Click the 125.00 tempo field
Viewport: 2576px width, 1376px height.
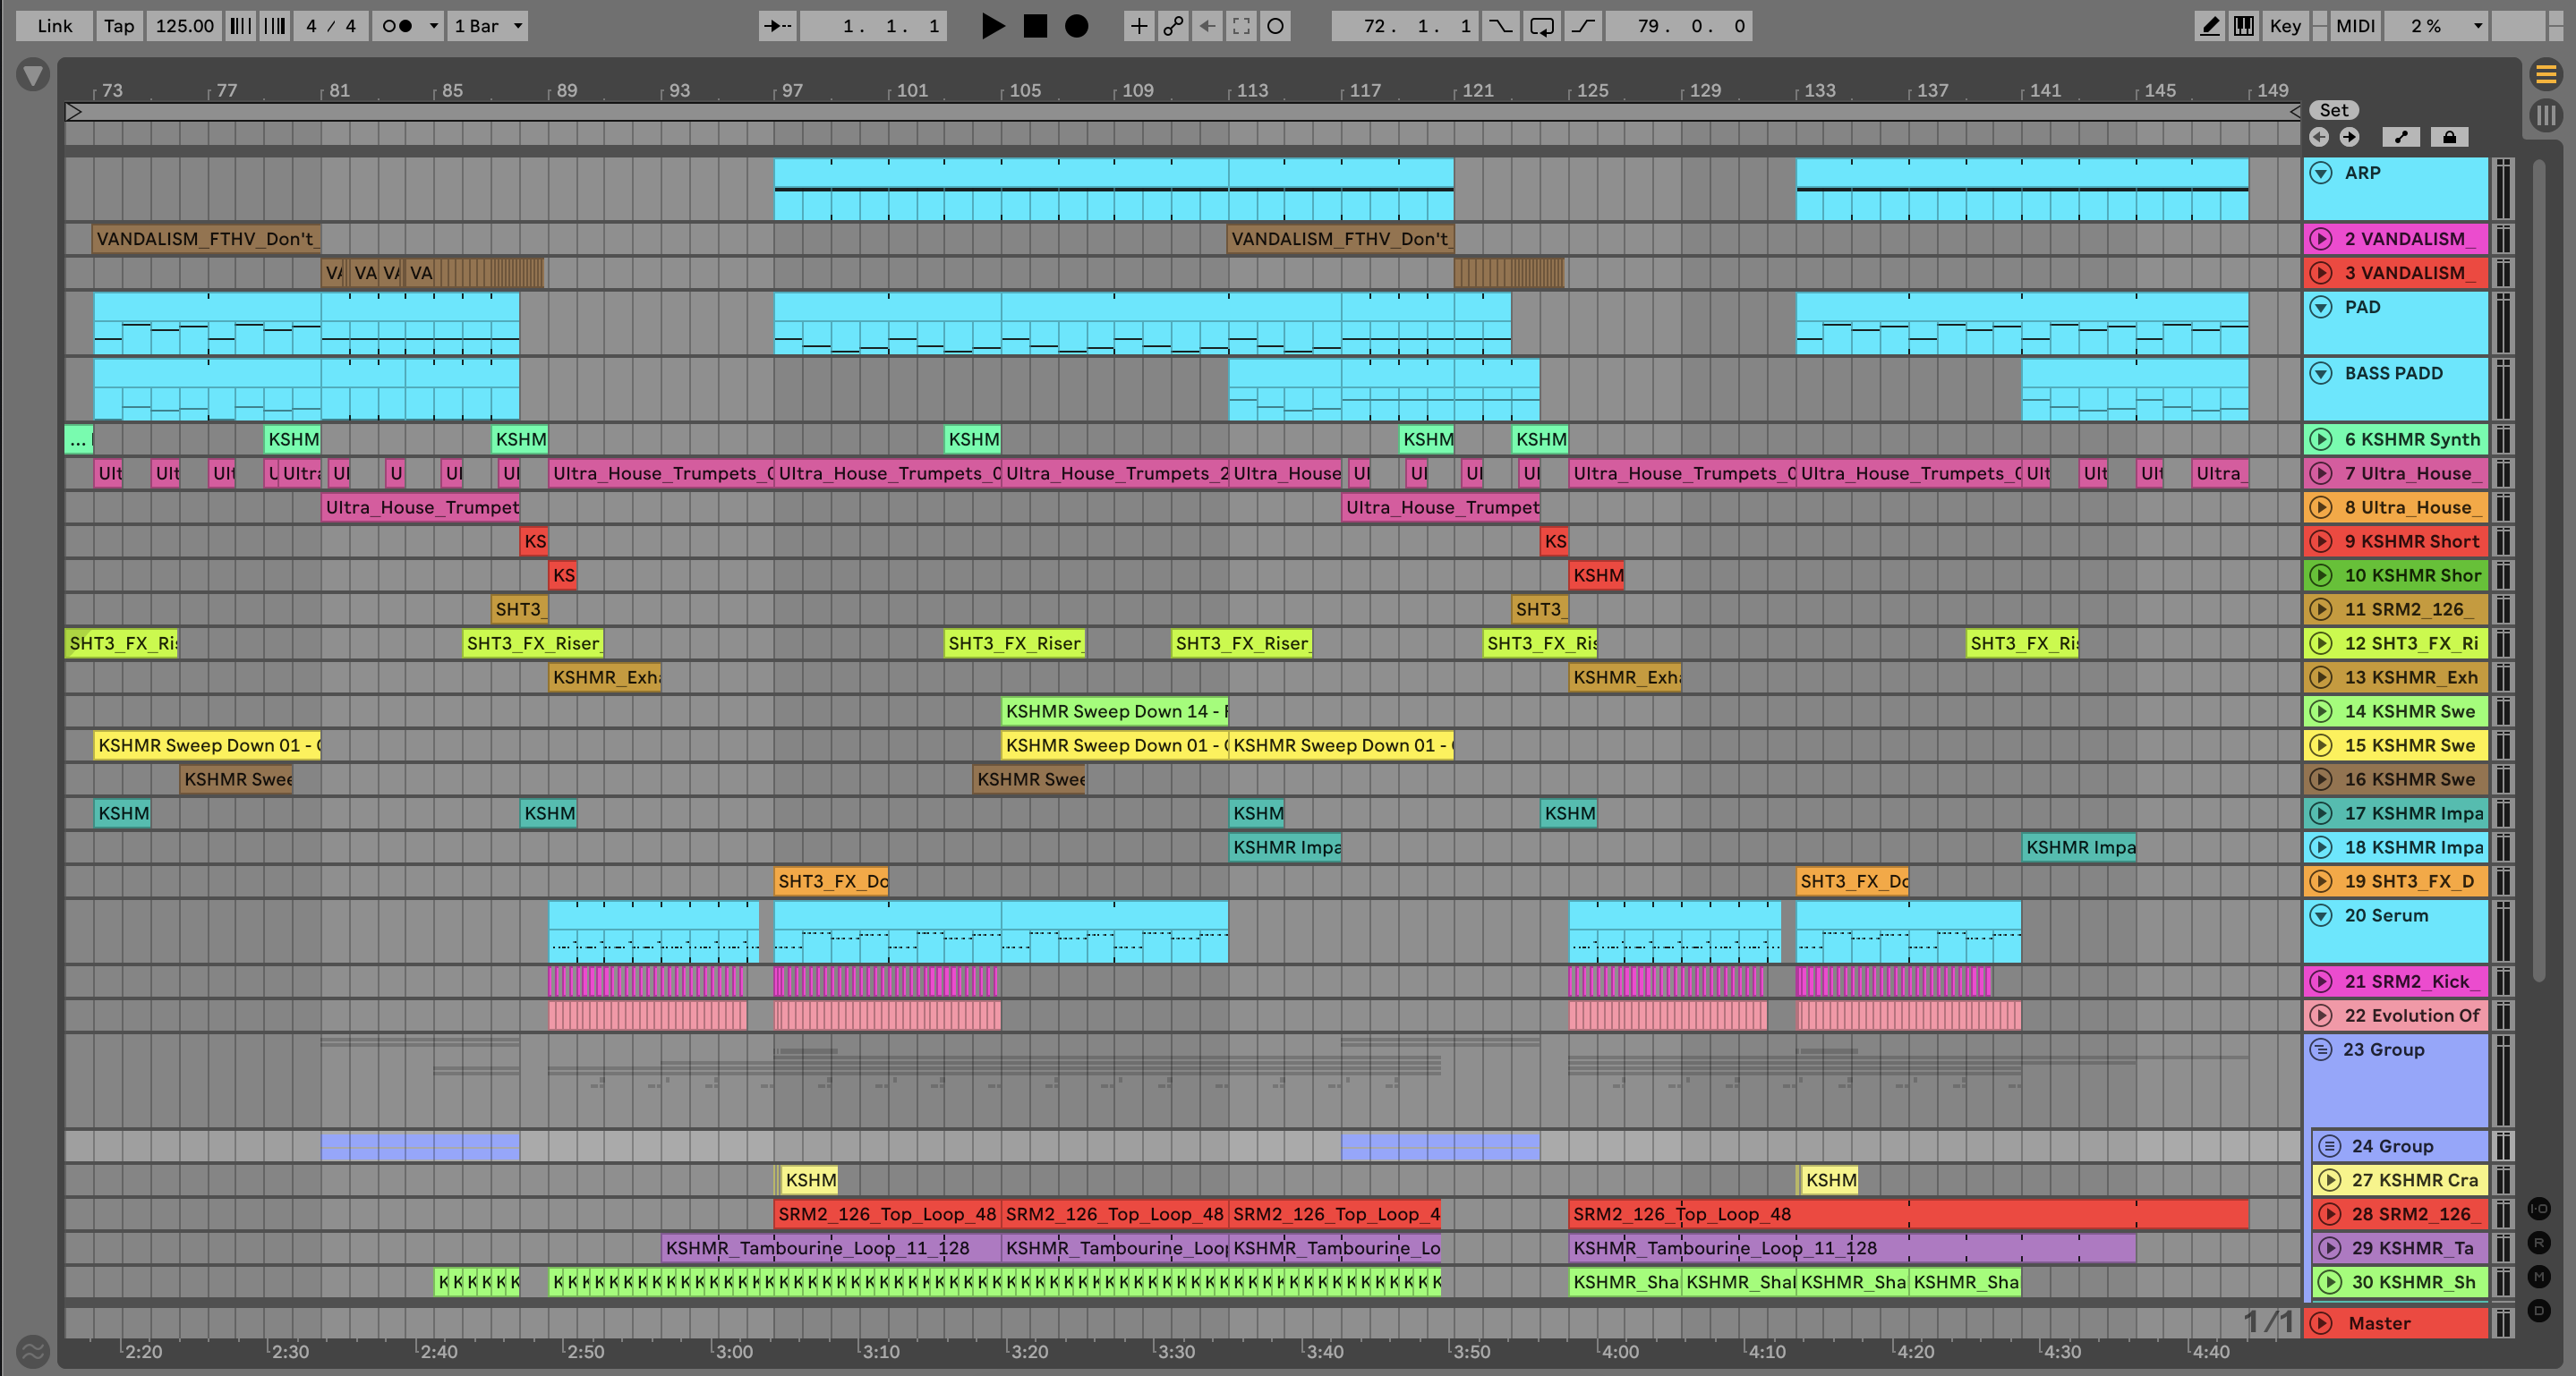click(x=184, y=26)
